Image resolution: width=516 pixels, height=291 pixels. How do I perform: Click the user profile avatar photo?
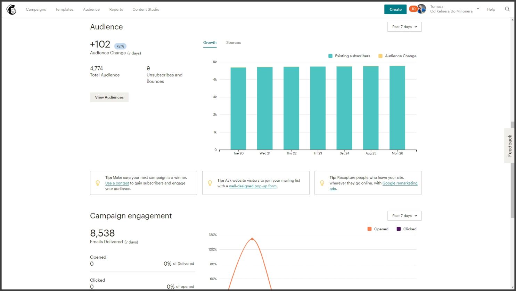[x=421, y=9]
